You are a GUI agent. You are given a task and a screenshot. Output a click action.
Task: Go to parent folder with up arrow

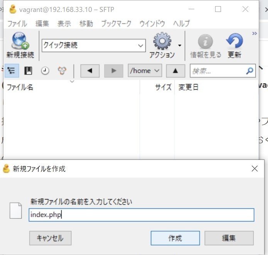[x=175, y=71]
